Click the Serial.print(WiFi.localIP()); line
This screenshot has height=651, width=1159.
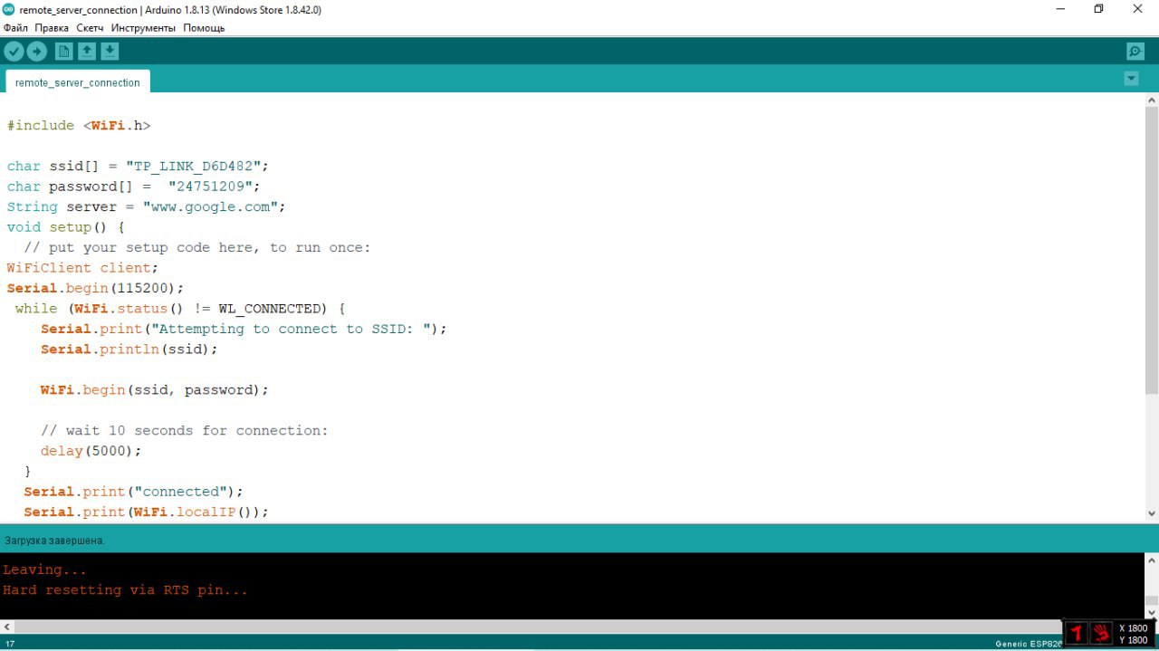coord(147,512)
